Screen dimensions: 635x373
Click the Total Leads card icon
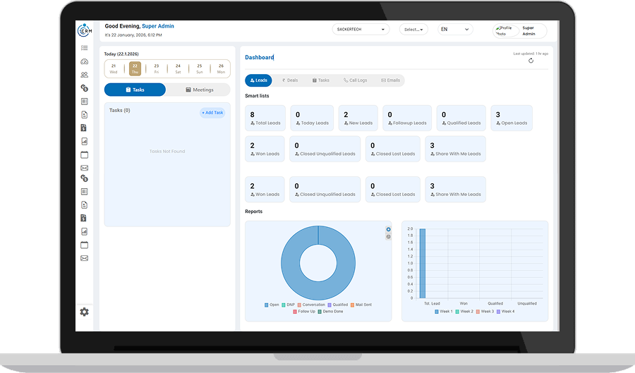click(253, 123)
